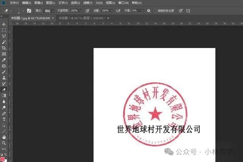This screenshot has height=162, width=243.
Task: Select the History Brush tool
Action: click(4, 84)
